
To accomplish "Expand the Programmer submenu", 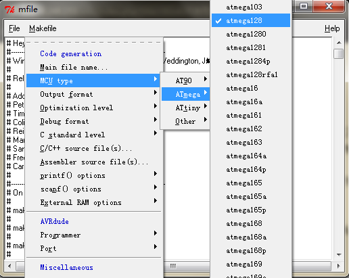I will coord(94,235).
